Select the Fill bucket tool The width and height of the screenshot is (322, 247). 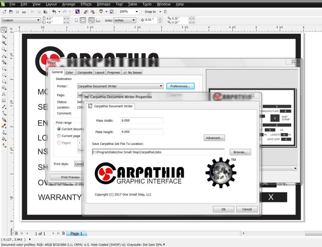click(4, 139)
